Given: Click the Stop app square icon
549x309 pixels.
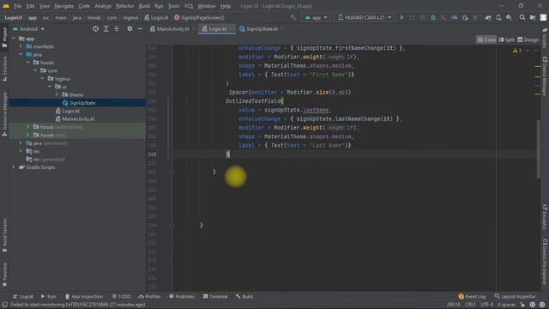Looking at the screenshot, I should coord(475,17).
